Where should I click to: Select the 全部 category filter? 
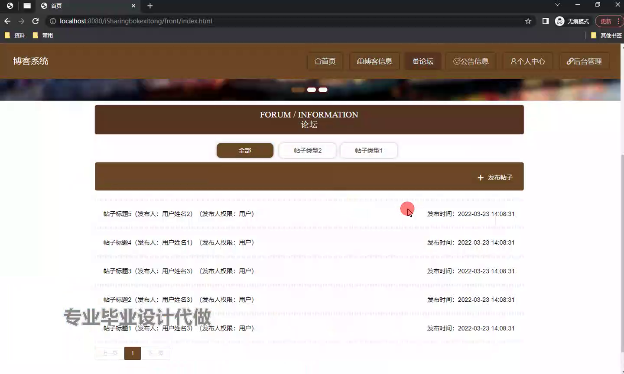[x=245, y=150]
